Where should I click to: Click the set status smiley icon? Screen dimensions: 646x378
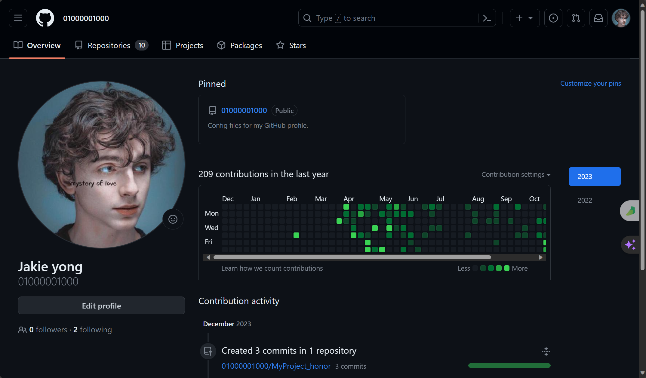click(x=173, y=219)
